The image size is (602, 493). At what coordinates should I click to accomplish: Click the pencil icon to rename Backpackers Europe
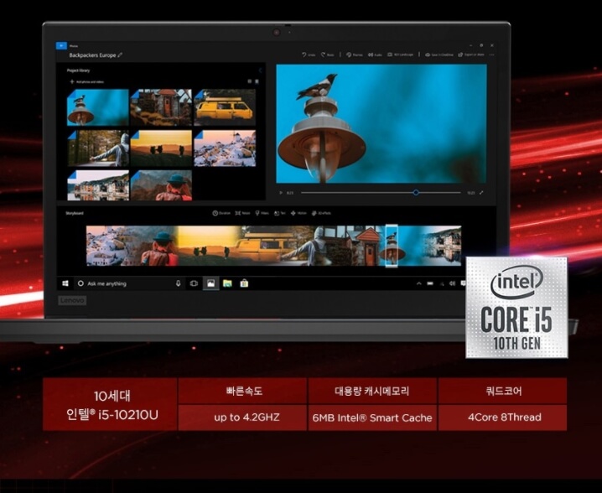click(120, 54)
